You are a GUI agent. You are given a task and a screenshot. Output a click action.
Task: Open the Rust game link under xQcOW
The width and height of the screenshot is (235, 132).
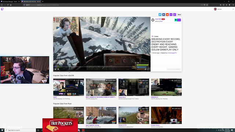tap(161, 21)
